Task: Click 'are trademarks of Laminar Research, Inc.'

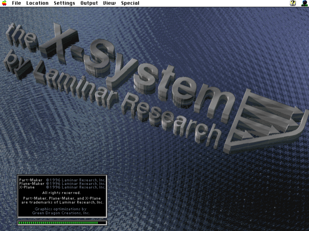Action: coord(62,202)
